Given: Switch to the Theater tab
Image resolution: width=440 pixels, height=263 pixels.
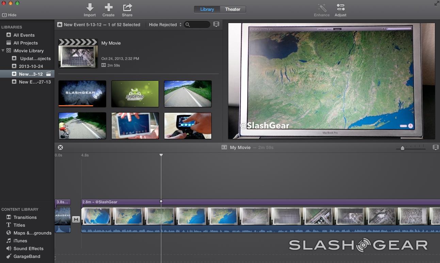Looking at the screenshot, I should coord(232,9).
